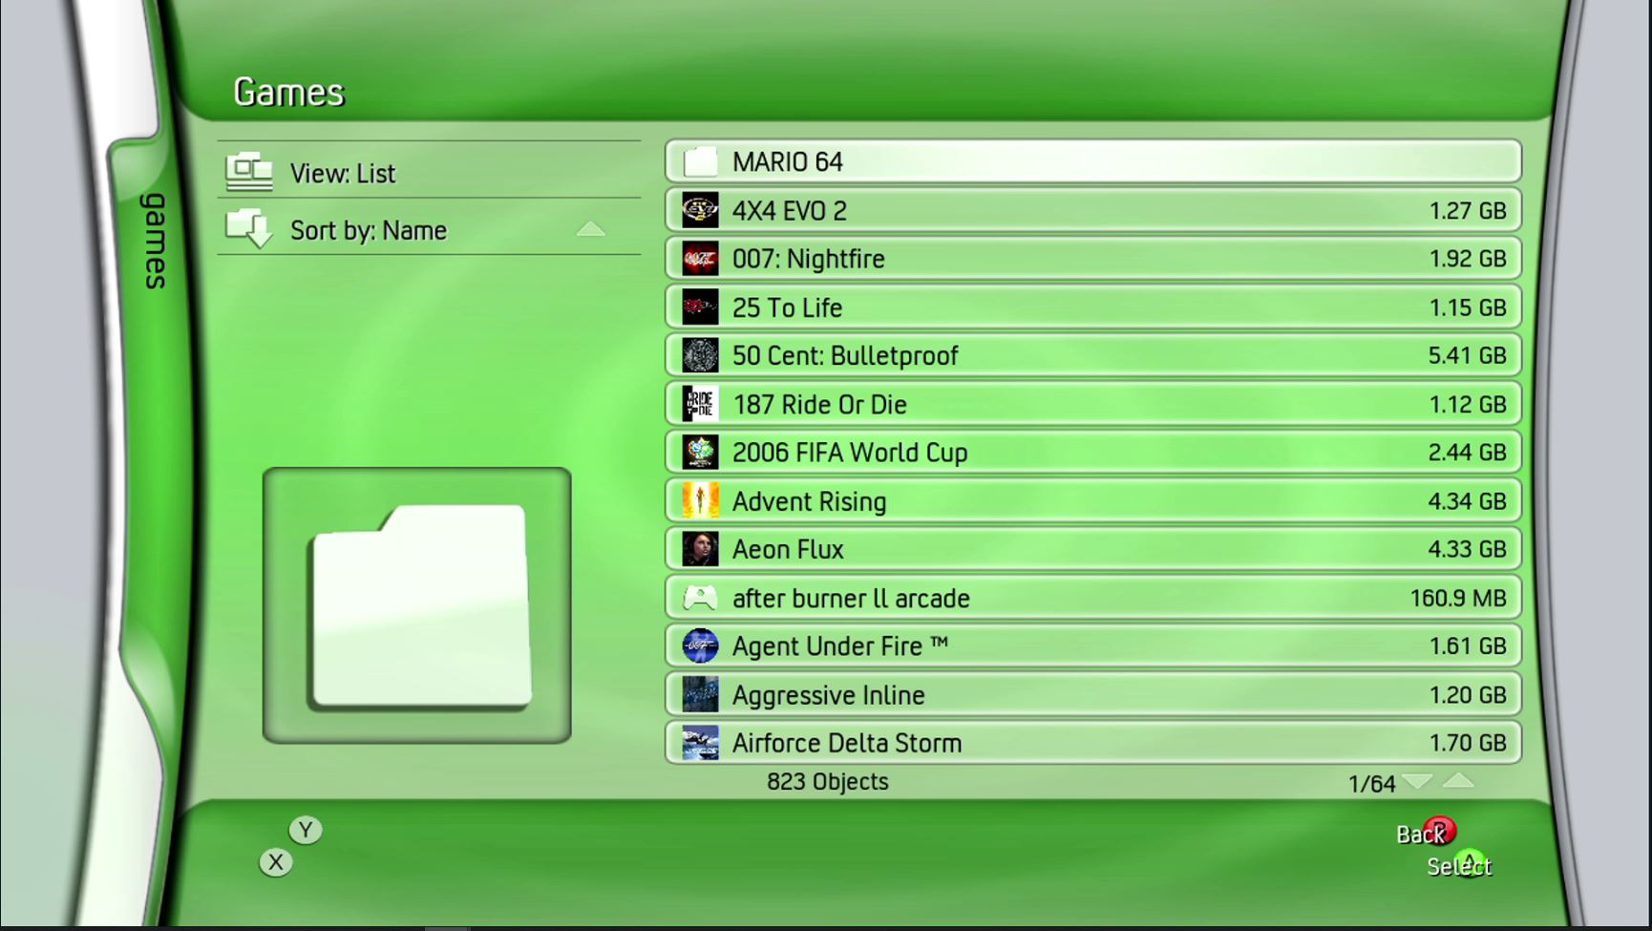The width and height of the screenshot is (1652, 931).
Task: Click the 007: Nightfire game icon
Action: 700,259
